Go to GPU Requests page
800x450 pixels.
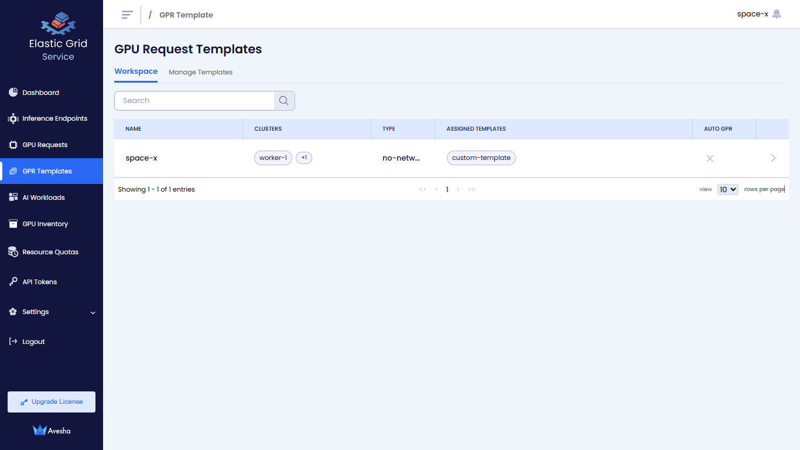coord(45,145)
